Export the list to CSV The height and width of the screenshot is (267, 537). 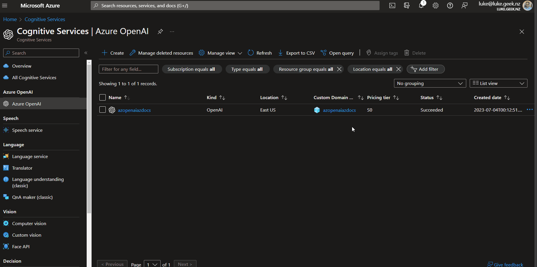point(296,53)
